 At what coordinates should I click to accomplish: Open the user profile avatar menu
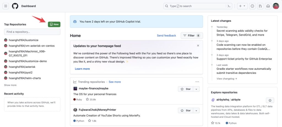click(276, 6)
